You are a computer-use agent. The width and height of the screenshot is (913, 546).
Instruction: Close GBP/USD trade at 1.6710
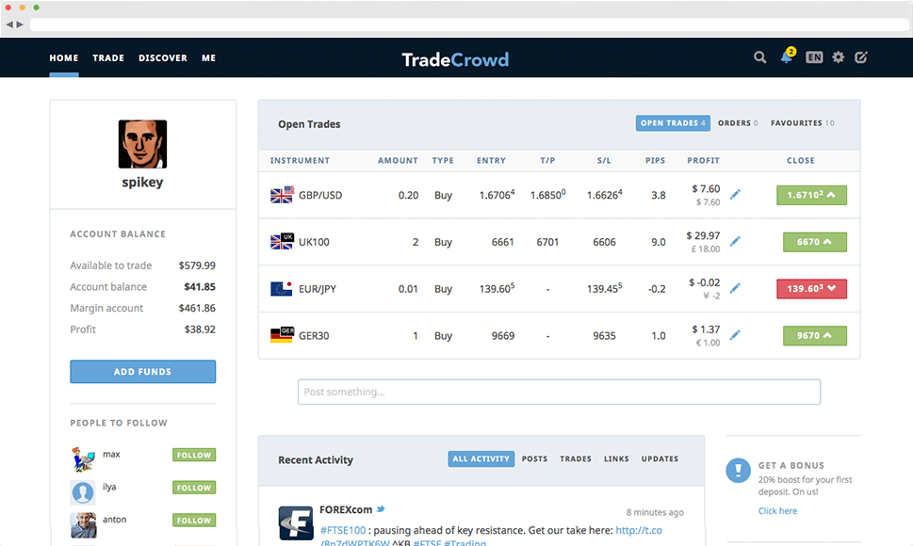(x=811, y=195)
